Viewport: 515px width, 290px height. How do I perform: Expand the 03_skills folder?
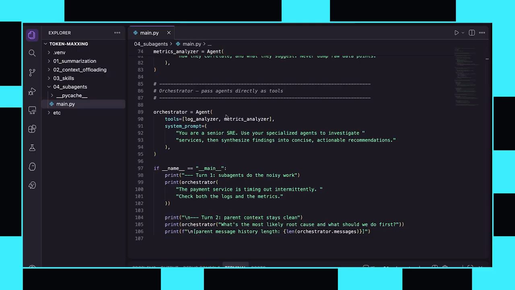[x=49, y=78]
